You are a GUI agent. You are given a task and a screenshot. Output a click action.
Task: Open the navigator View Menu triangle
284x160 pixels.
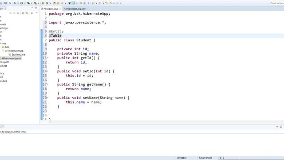point(36,13)
